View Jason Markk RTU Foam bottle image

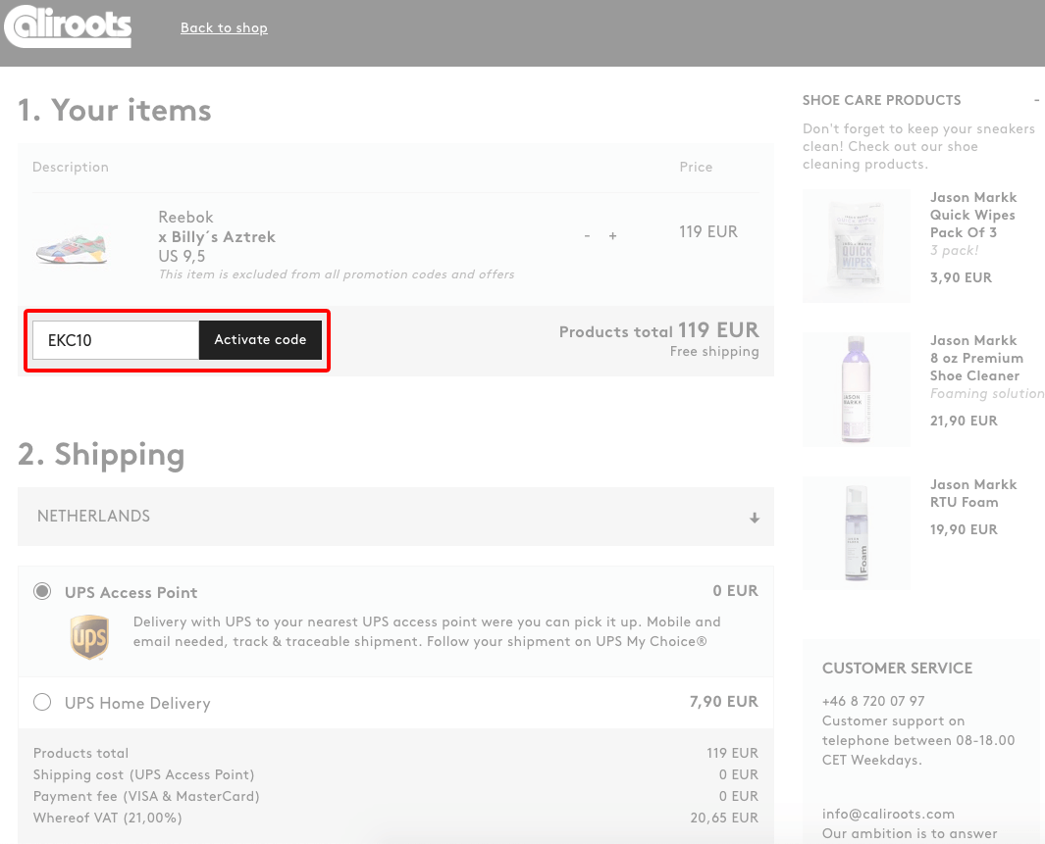[x=857, y=533]
